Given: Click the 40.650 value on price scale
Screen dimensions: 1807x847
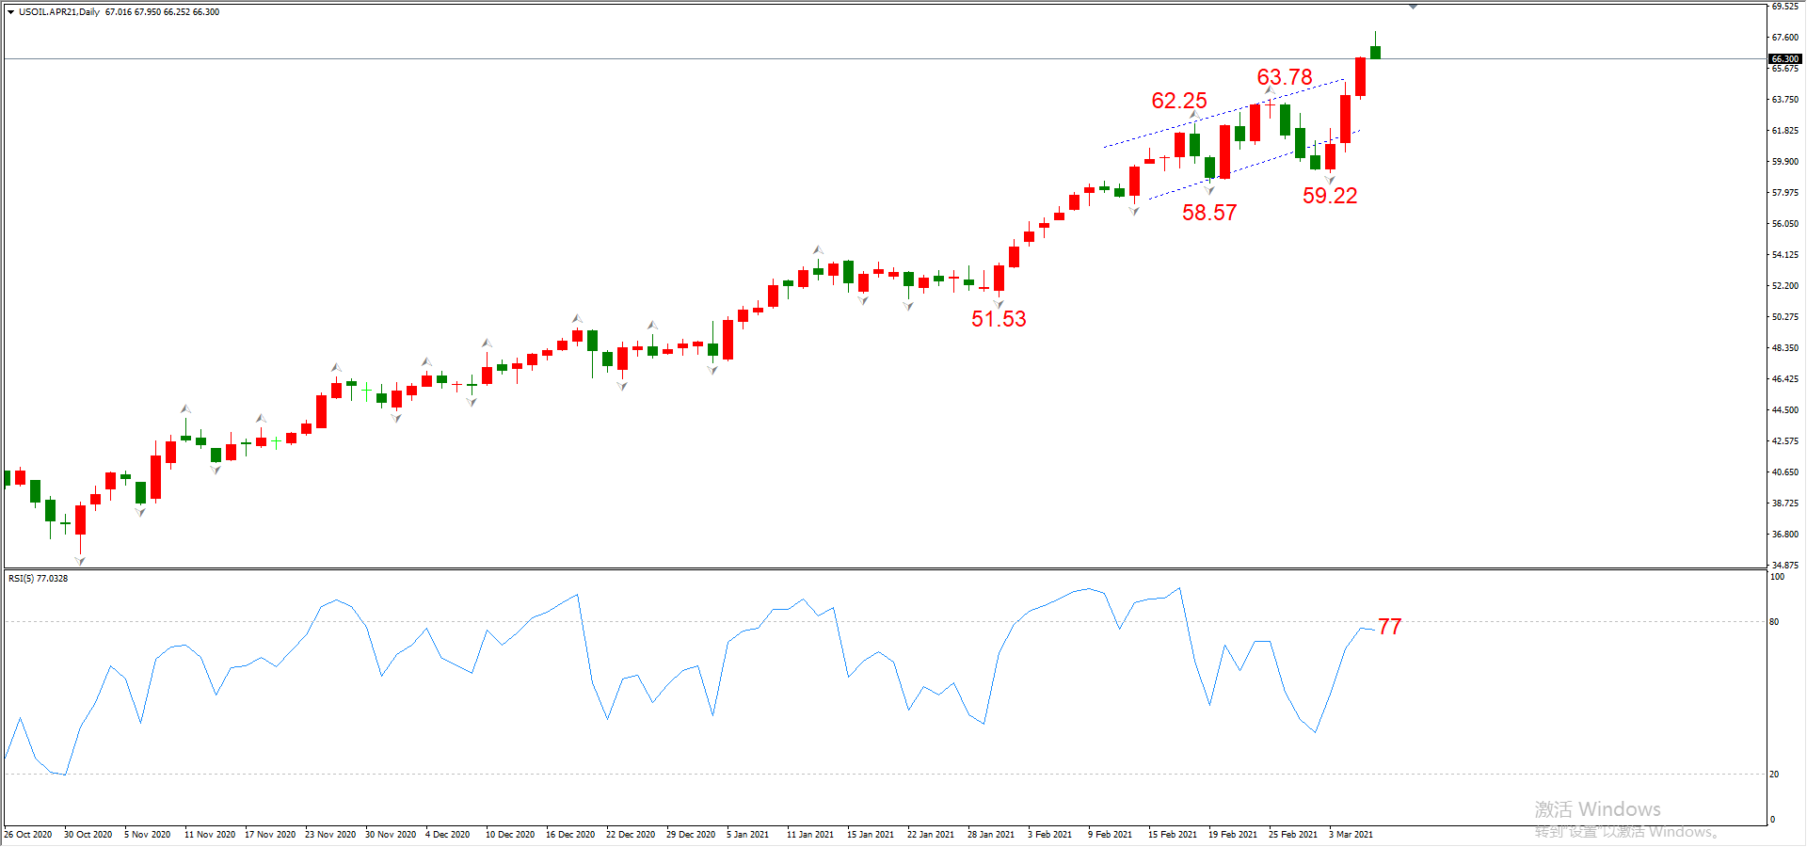Looking at the screenshot, I should pos(1785,472).
